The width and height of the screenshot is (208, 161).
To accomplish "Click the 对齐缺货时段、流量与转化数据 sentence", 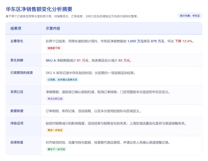I will (108, 142).
